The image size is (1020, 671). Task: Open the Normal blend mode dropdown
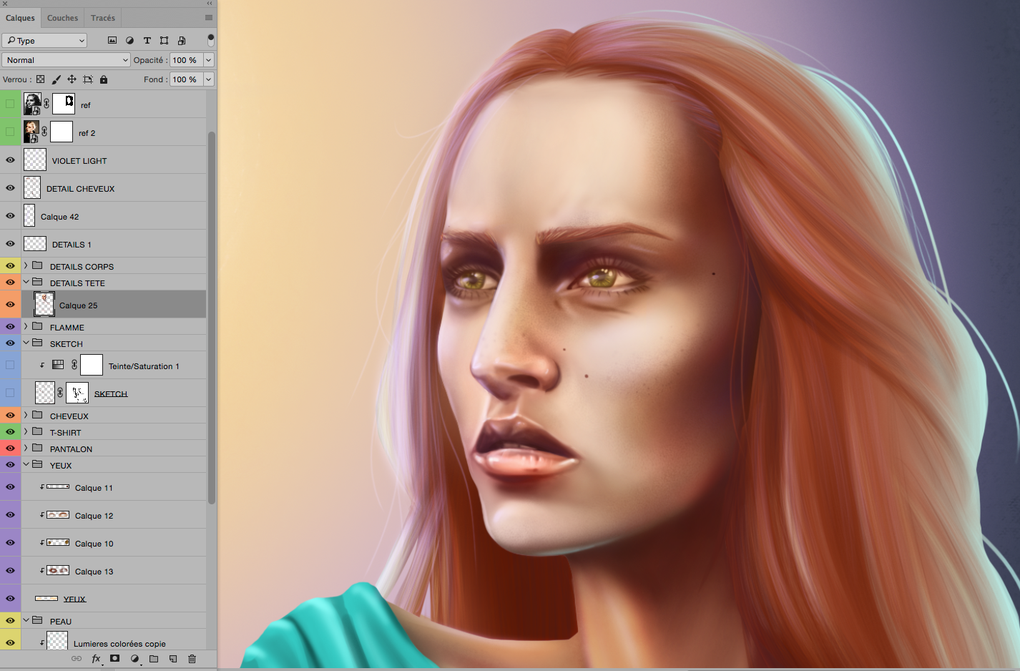point(66,60)
